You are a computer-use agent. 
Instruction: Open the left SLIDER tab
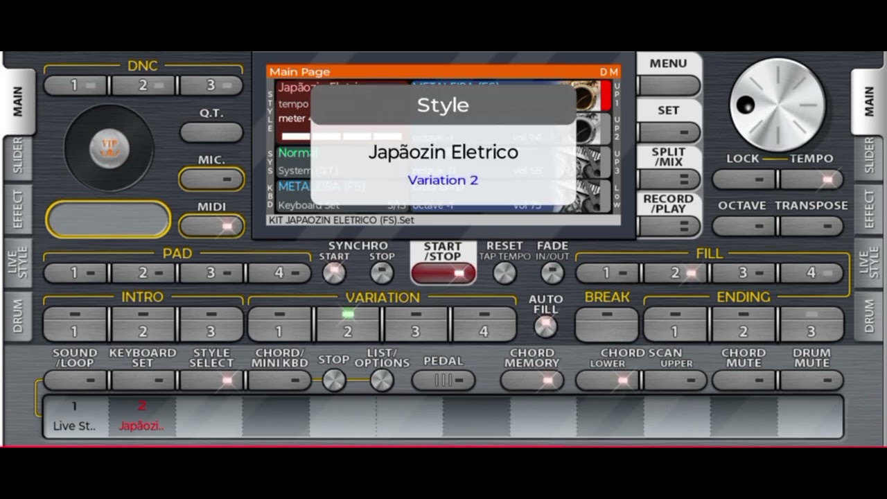(18, 156)
